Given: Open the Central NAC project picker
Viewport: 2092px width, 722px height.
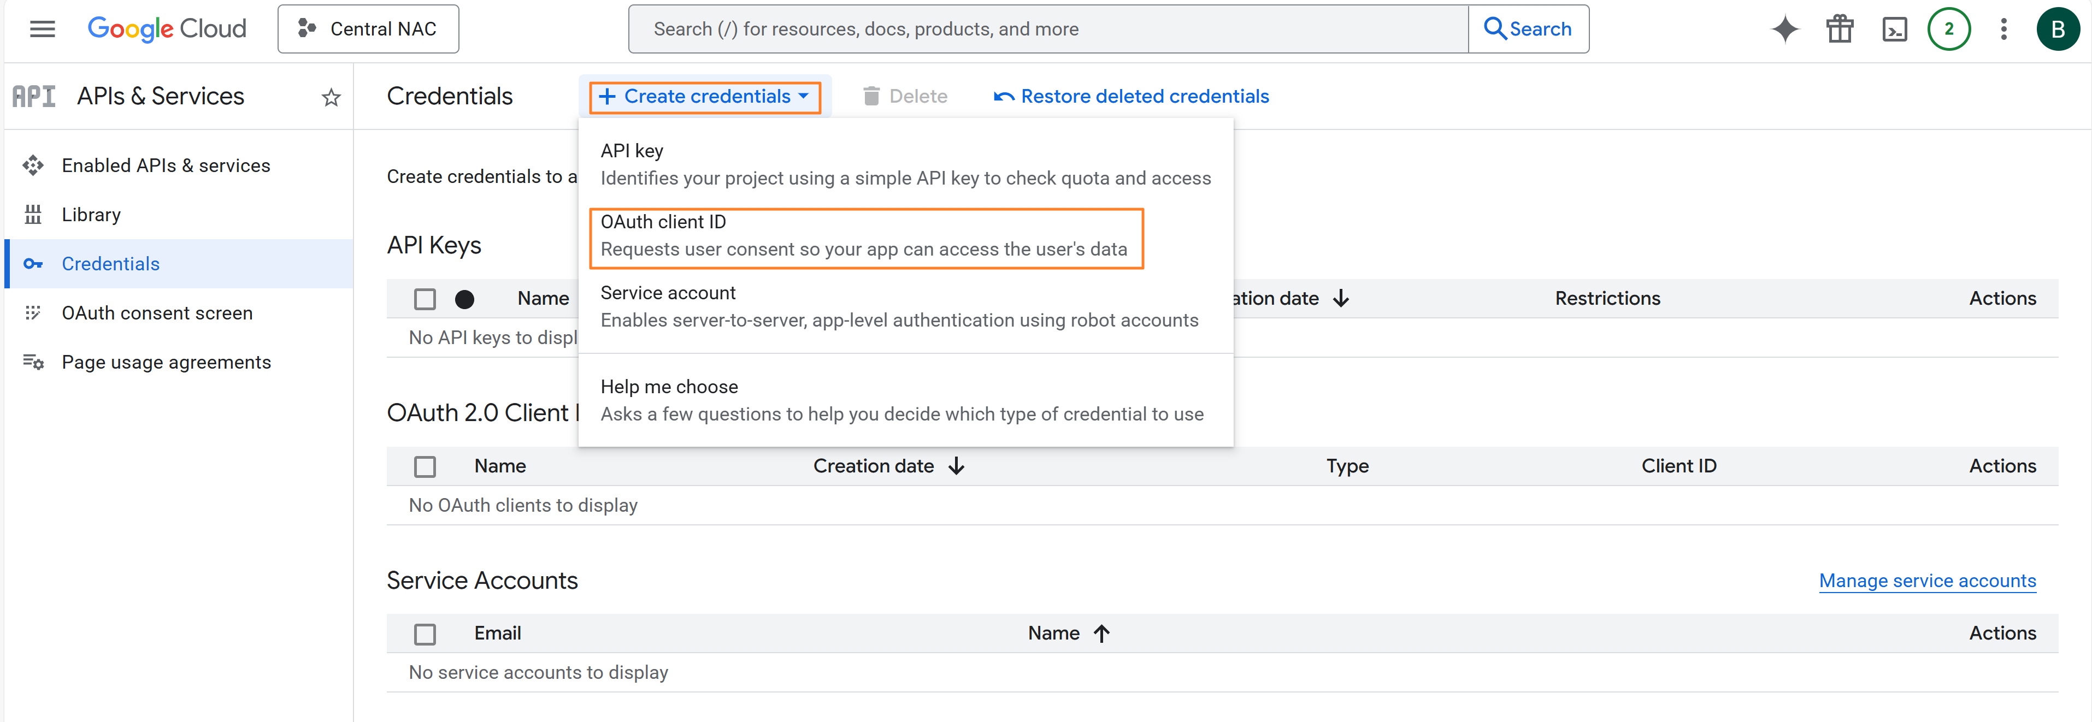Looking at the screenshot, I should 368,29.
